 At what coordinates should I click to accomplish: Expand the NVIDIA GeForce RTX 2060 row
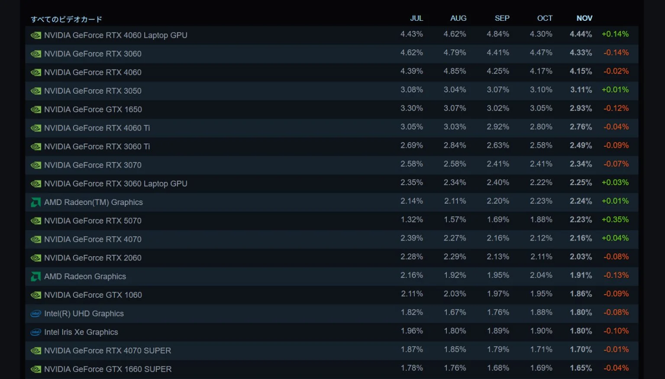click(93, 257)
